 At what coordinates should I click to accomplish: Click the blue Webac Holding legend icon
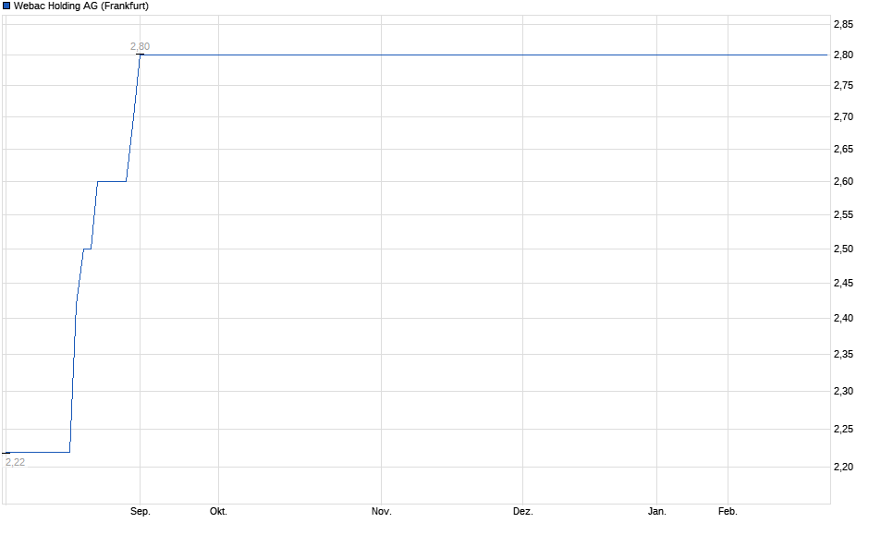pos(7,6)
